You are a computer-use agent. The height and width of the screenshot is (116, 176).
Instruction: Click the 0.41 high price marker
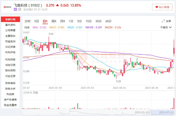pos(51,34)
